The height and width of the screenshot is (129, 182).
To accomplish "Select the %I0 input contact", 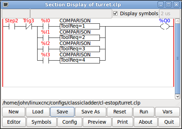I will click(x=46, y=26).
